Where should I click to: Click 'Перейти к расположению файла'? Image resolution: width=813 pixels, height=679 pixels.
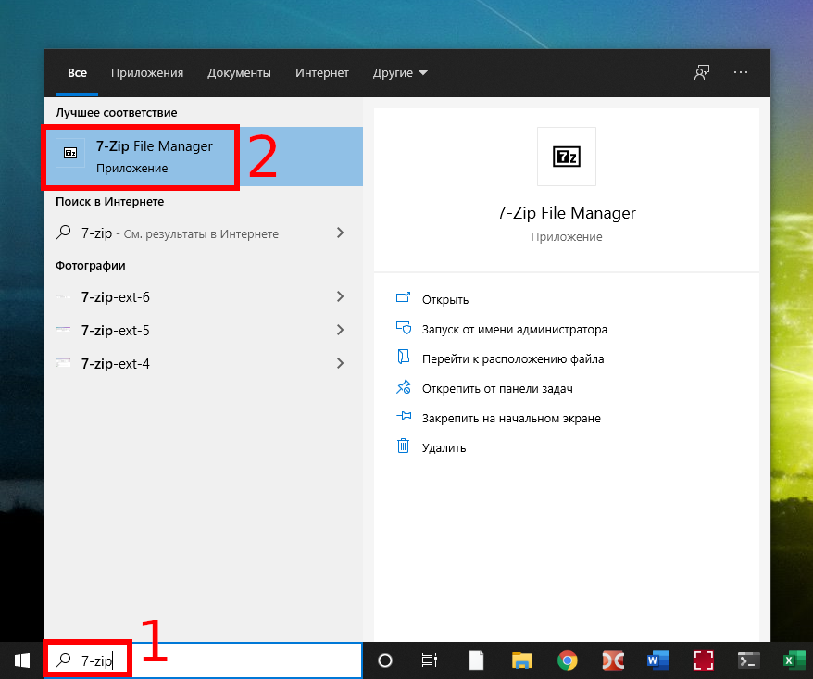pos(512,358)
